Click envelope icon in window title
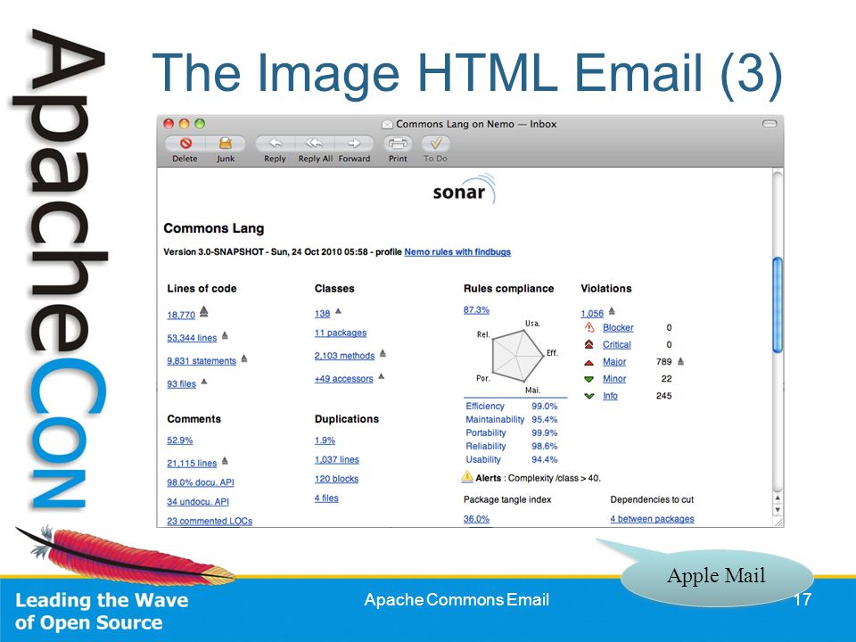856x642 pixels. point(387,124)
